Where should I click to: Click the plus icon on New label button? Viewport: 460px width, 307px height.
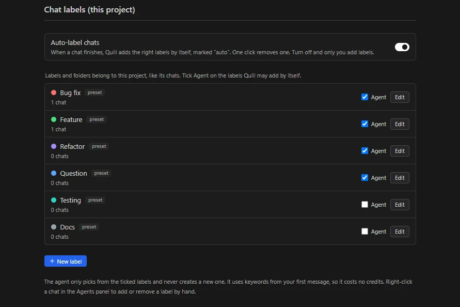(x=52, y=261)
